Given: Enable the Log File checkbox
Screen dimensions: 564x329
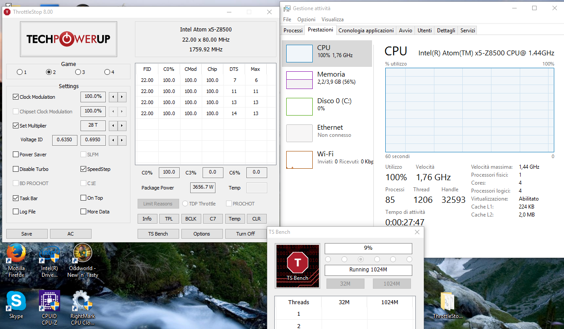Looking at the screenshot, I should 16,212.
